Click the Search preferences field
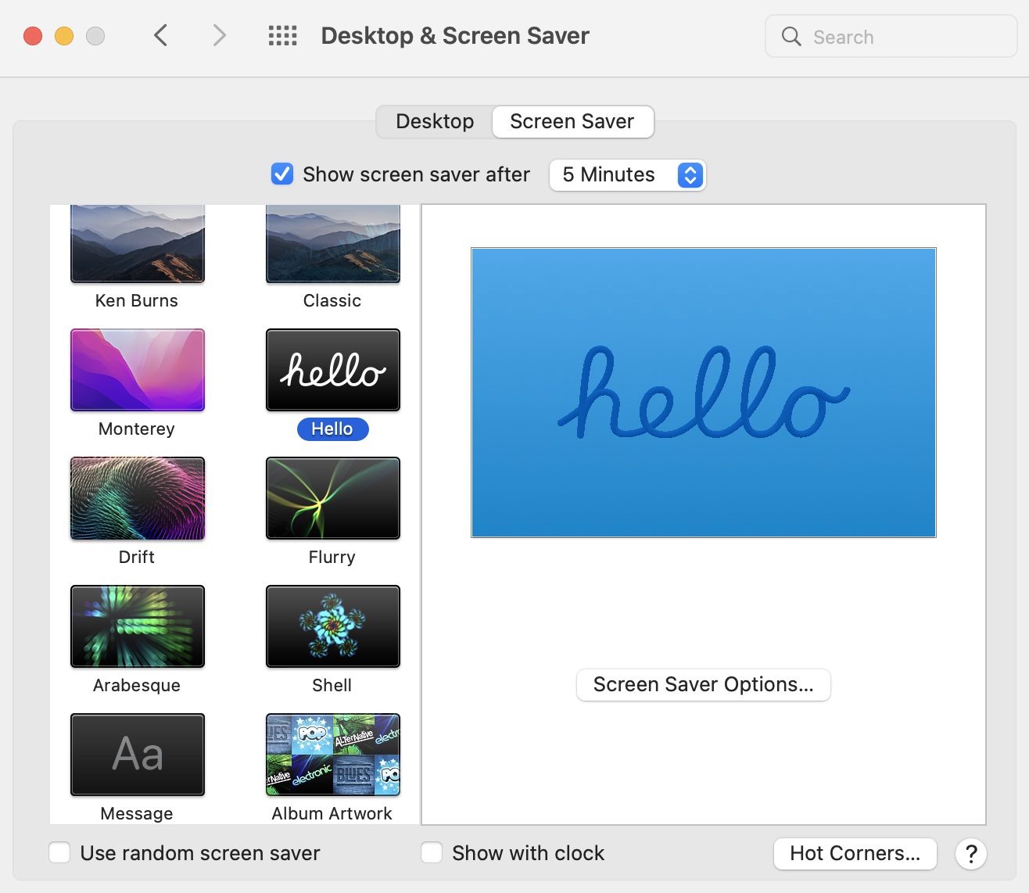The width and height of the screenshot is (1029, 893). [891, 37]
